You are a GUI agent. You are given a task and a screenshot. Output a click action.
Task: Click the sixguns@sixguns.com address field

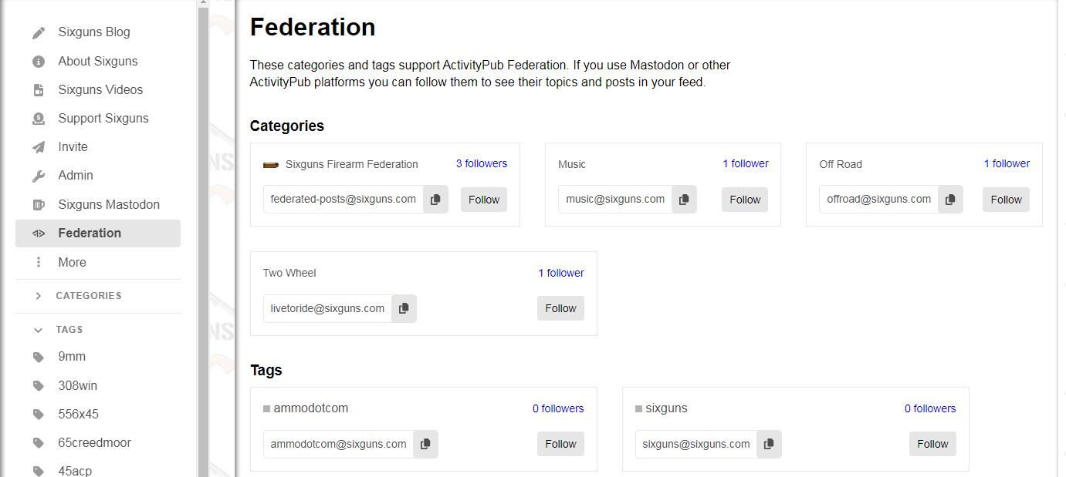696,444
